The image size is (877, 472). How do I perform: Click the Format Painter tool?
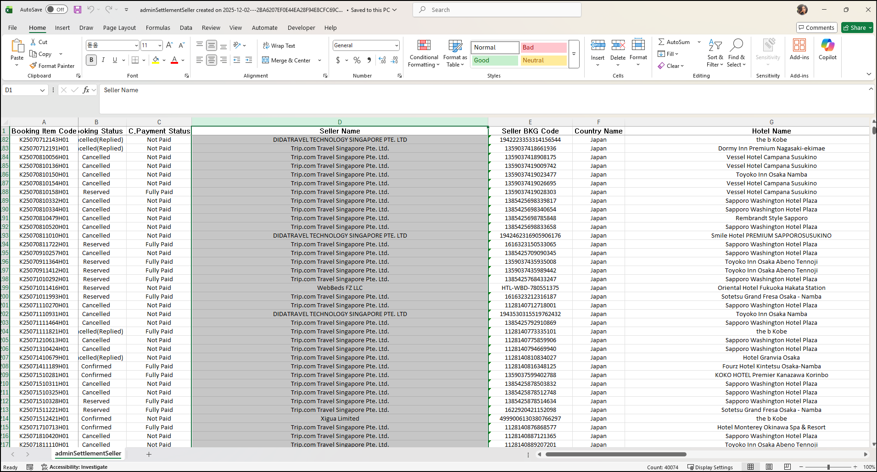point(52,66)
